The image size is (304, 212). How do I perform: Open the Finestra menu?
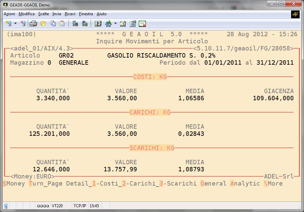tap(86, 14)
